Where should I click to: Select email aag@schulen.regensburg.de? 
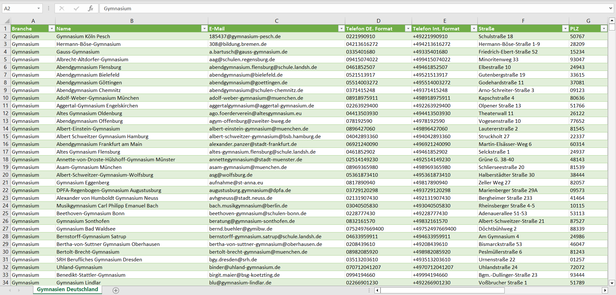tap(277, 59)
